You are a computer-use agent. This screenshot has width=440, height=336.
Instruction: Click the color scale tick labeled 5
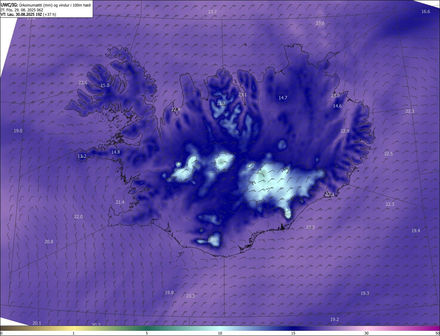point(147,334)
